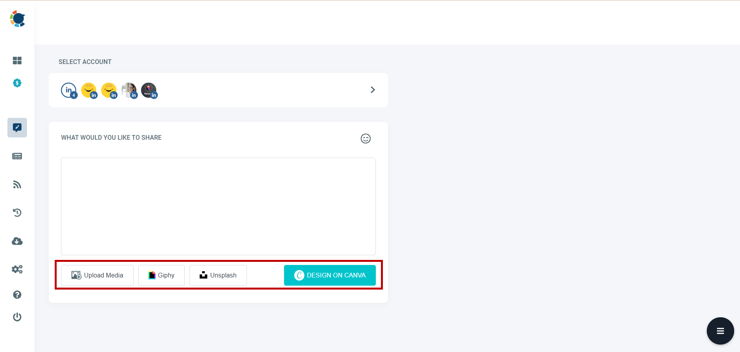Viewport: 740px width, 352px height.
Task: Expand the account list with the chevron
Action: tap(372, 90)
